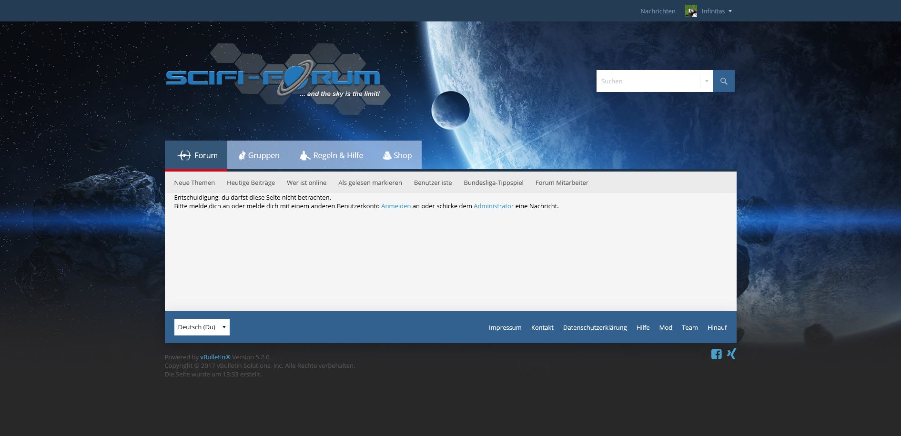Click the Gruppen tab icon
Image resolution: width=901 pixels, height=436 pixels.
tap(242, 155)
